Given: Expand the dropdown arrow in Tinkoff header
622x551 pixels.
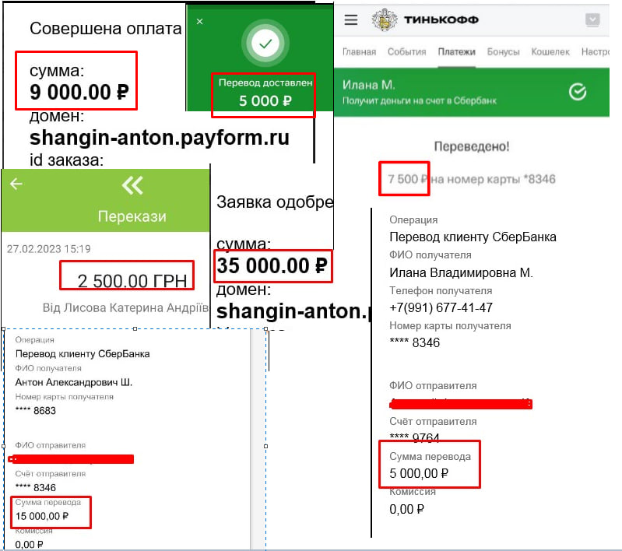Looking at the screenshot, I should [592, 19].
